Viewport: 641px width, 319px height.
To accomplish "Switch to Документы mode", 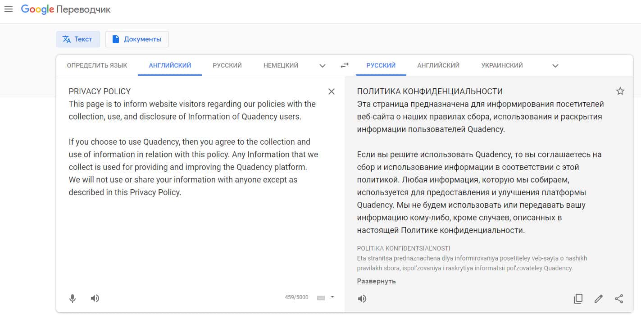I will [x=137, y=39].
